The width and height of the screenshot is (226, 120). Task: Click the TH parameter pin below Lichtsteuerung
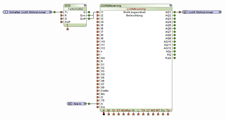point(143,114)
